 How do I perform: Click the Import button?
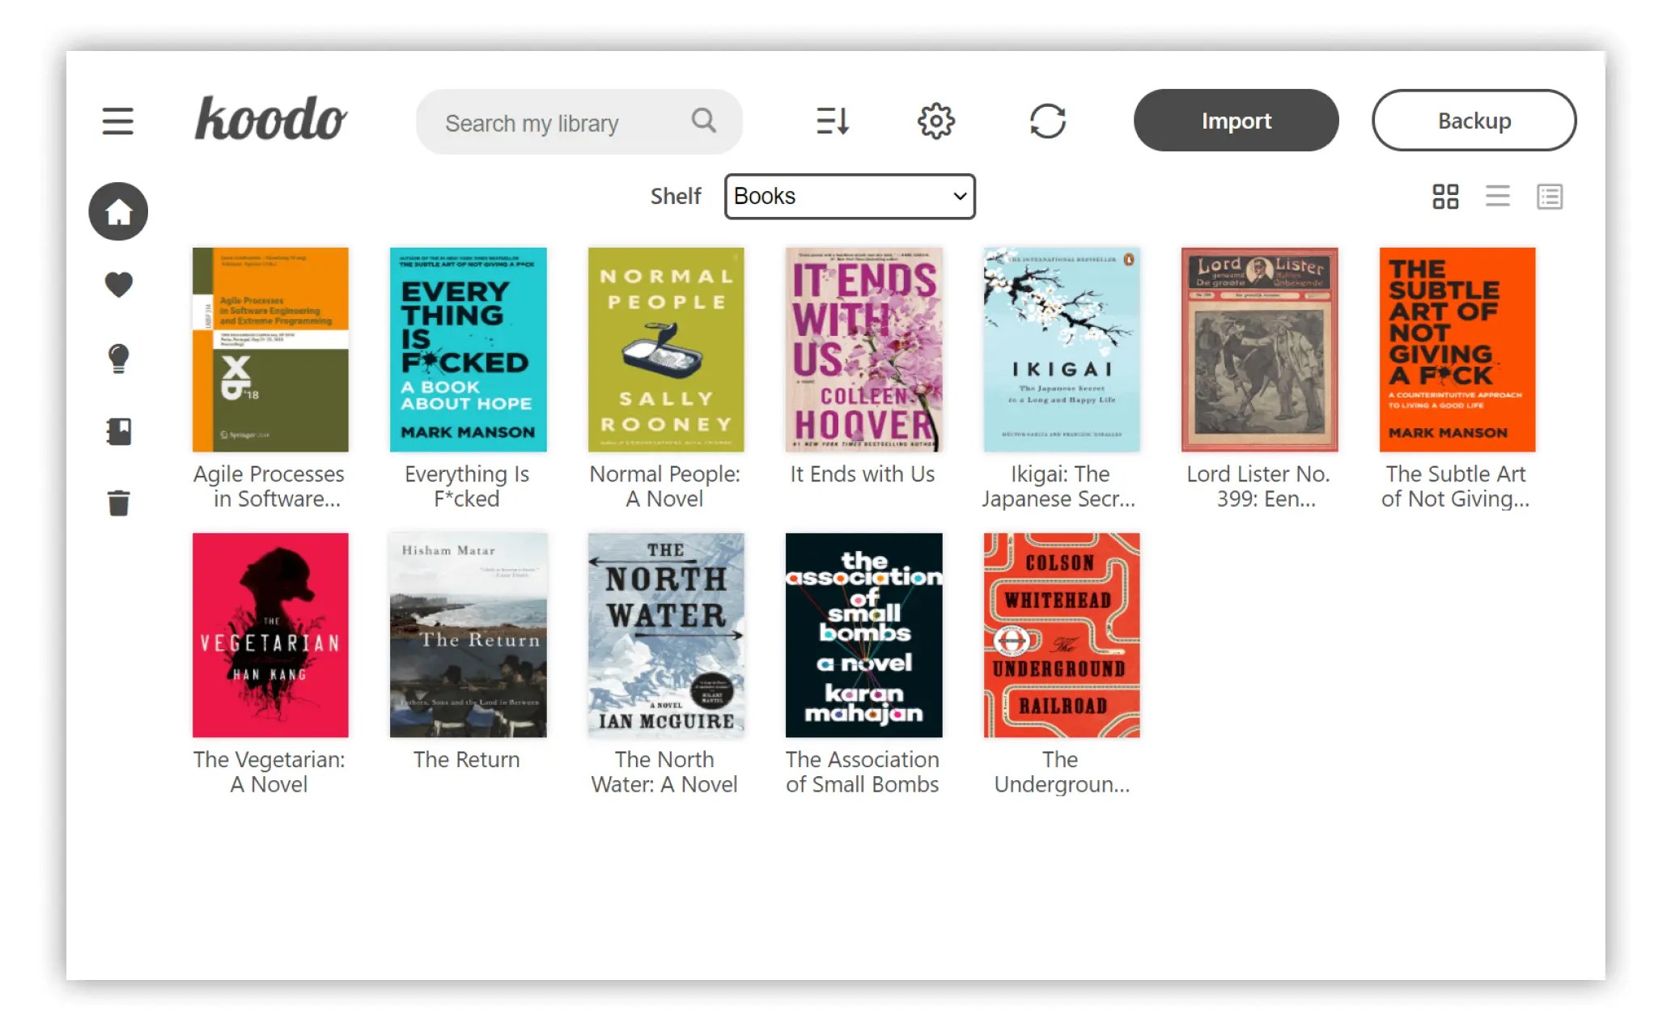[x=1236, y=120]
